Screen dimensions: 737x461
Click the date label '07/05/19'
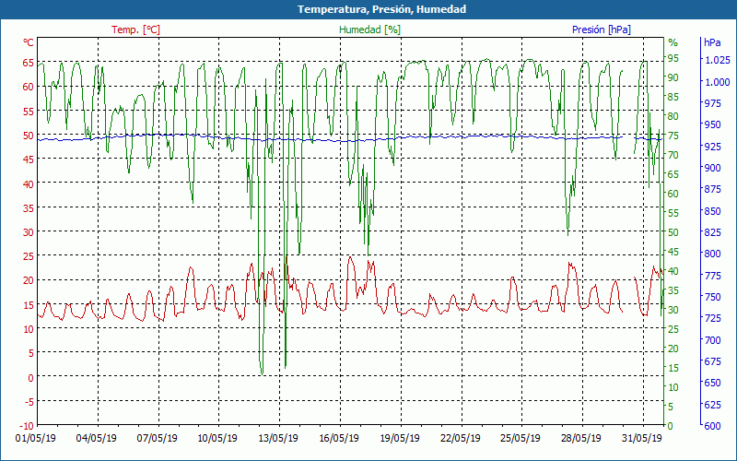(x=157, y=438)
